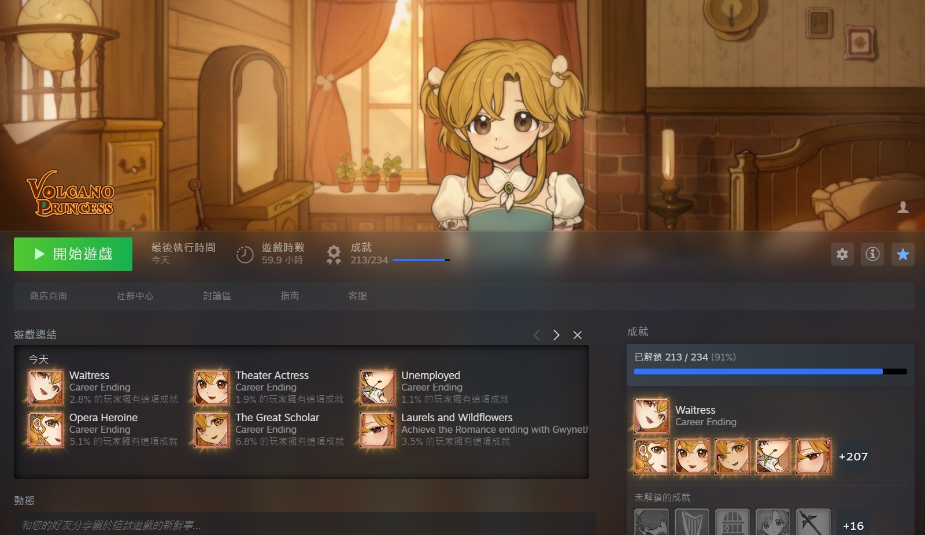This screenshot has height=535, width=925.
Task: Click the achievements progress bar 213/234
Action: coord(421,260)
